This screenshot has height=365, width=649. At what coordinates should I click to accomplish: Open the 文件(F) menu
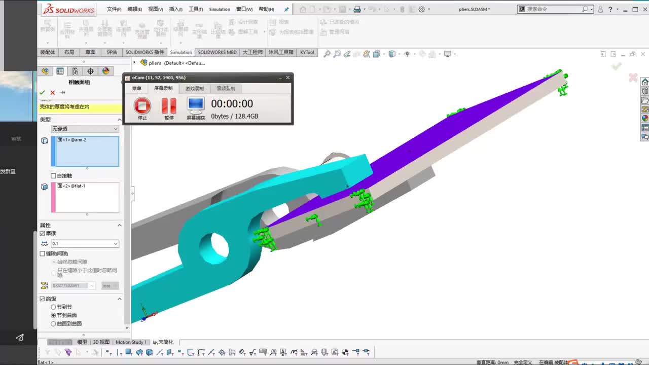tap(114, 9)
